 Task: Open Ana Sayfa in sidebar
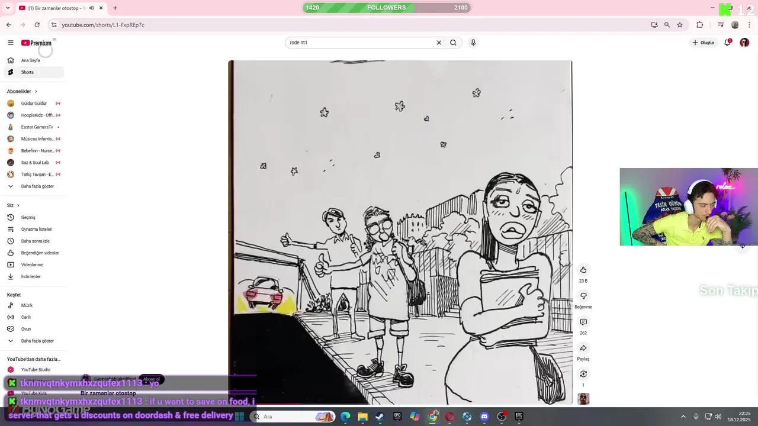click(x=34, y=60)
